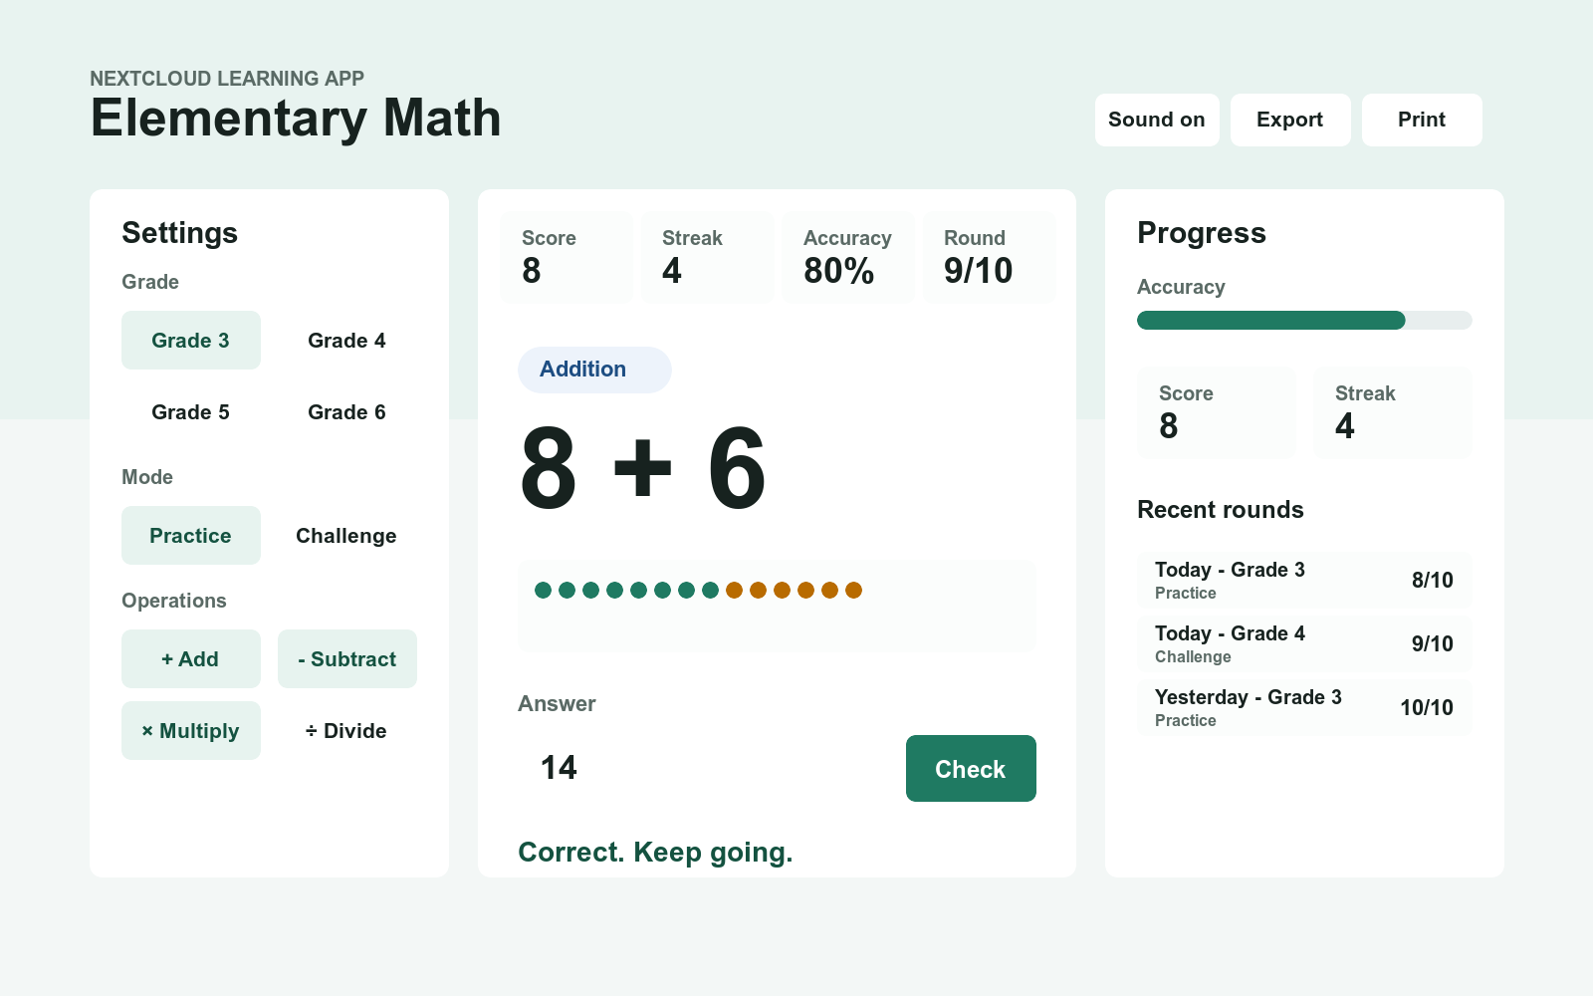Click the Addition tag
The width and height of the screenshot is (1593, 996).
pyautogui.click(x=594, y=370)
